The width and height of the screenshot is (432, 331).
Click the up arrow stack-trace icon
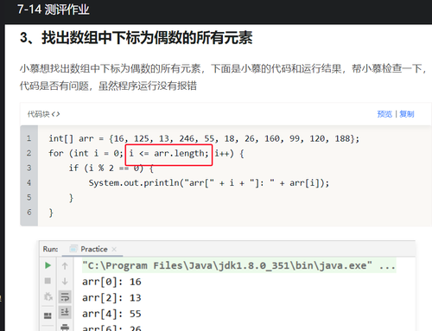(x=65, y=265)
